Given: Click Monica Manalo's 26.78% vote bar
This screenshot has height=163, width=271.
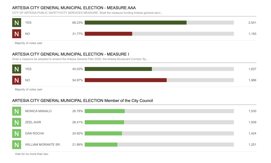Looking at the screenshot, I should (105, 111).
